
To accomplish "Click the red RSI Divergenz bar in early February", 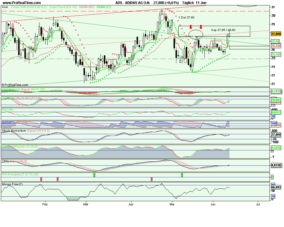I will (58, 179).
